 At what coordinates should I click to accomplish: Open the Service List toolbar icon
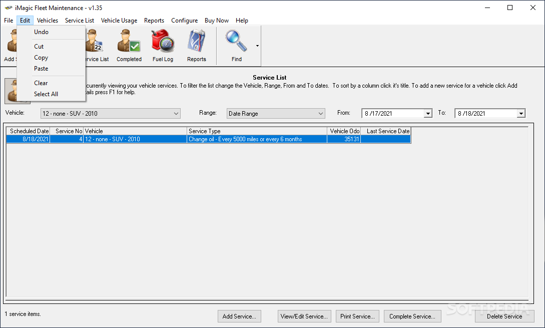point(97,46)
